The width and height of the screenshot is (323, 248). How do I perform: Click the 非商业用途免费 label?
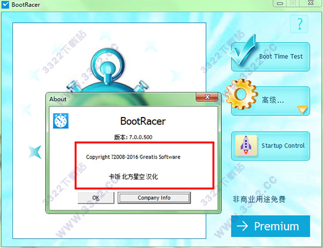259,199
